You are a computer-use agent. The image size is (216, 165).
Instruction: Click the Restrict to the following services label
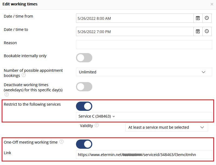click(32, 104)
